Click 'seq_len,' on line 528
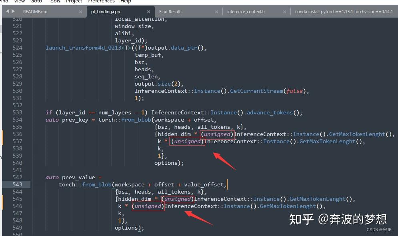 [x=148, y=77]
